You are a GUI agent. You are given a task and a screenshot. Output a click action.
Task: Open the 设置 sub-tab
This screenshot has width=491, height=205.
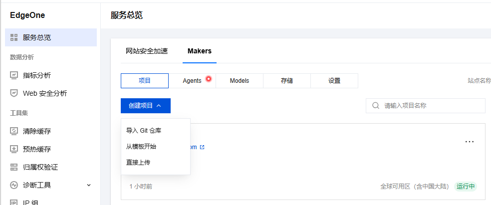click(x=334, y=81)
